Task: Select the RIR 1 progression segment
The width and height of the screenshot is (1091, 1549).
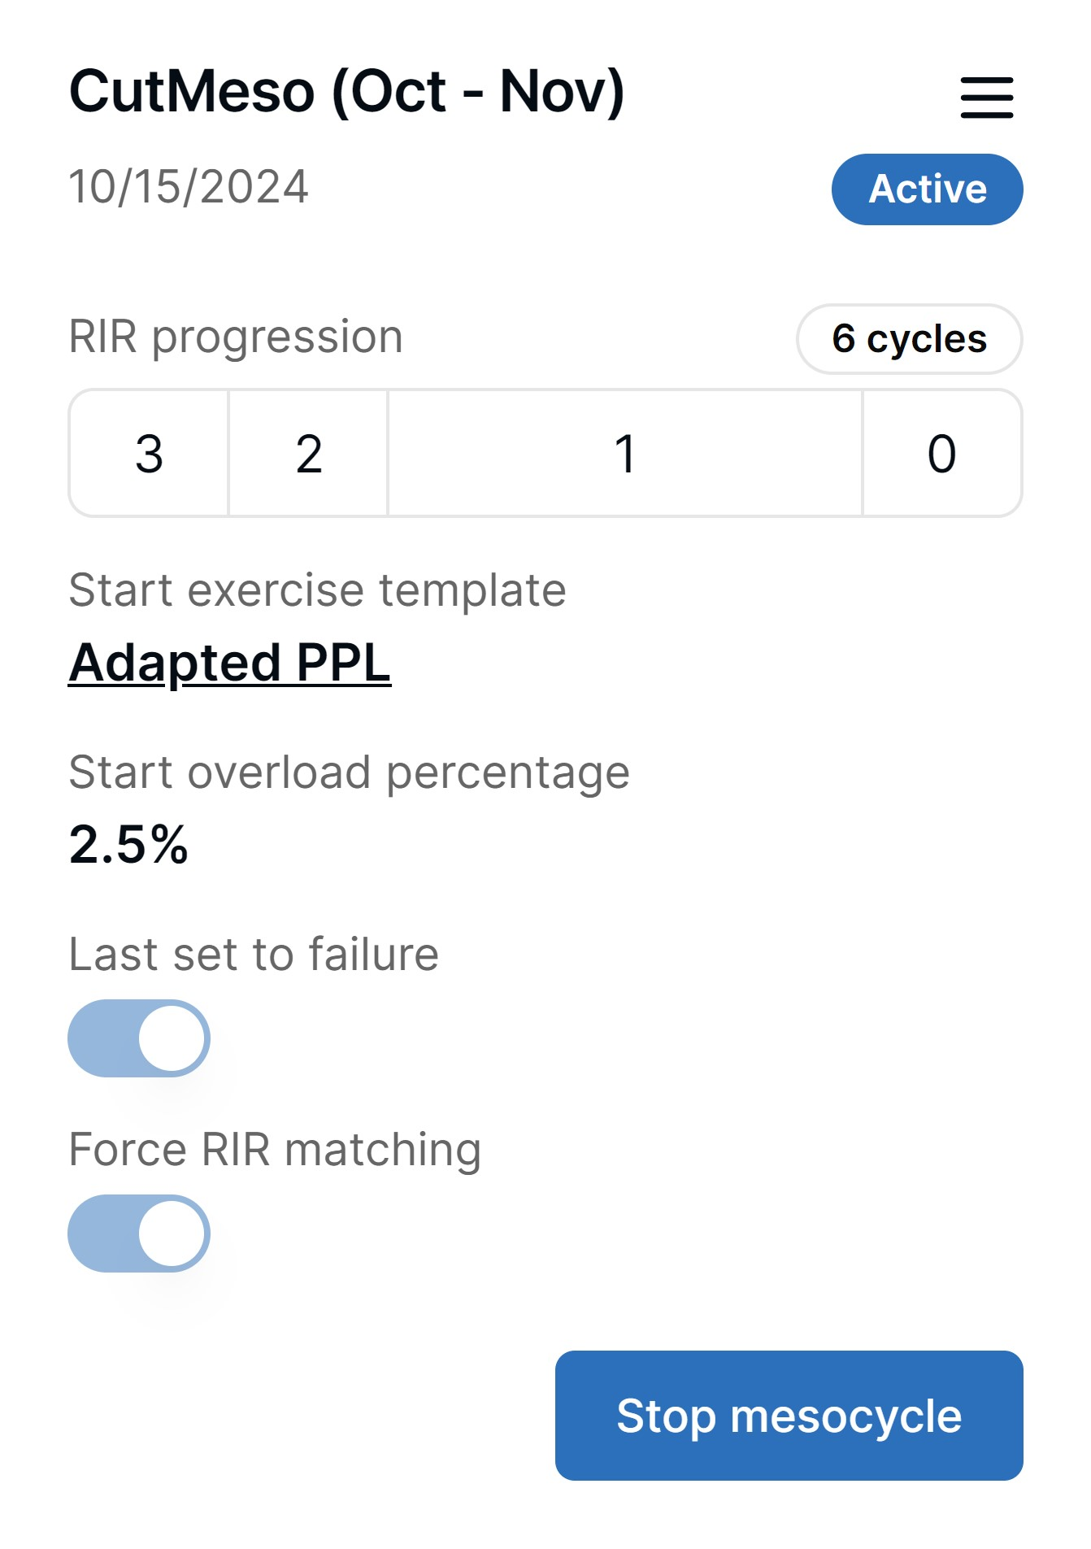Action: point(624,453)
